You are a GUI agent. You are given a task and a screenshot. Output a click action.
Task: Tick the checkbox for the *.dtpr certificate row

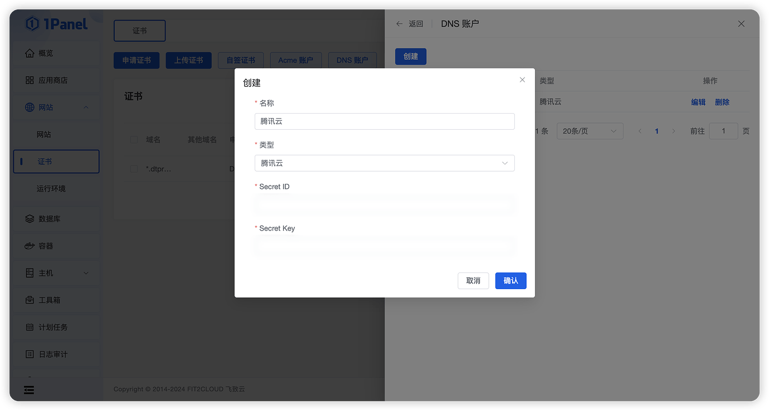coord(134,168)
